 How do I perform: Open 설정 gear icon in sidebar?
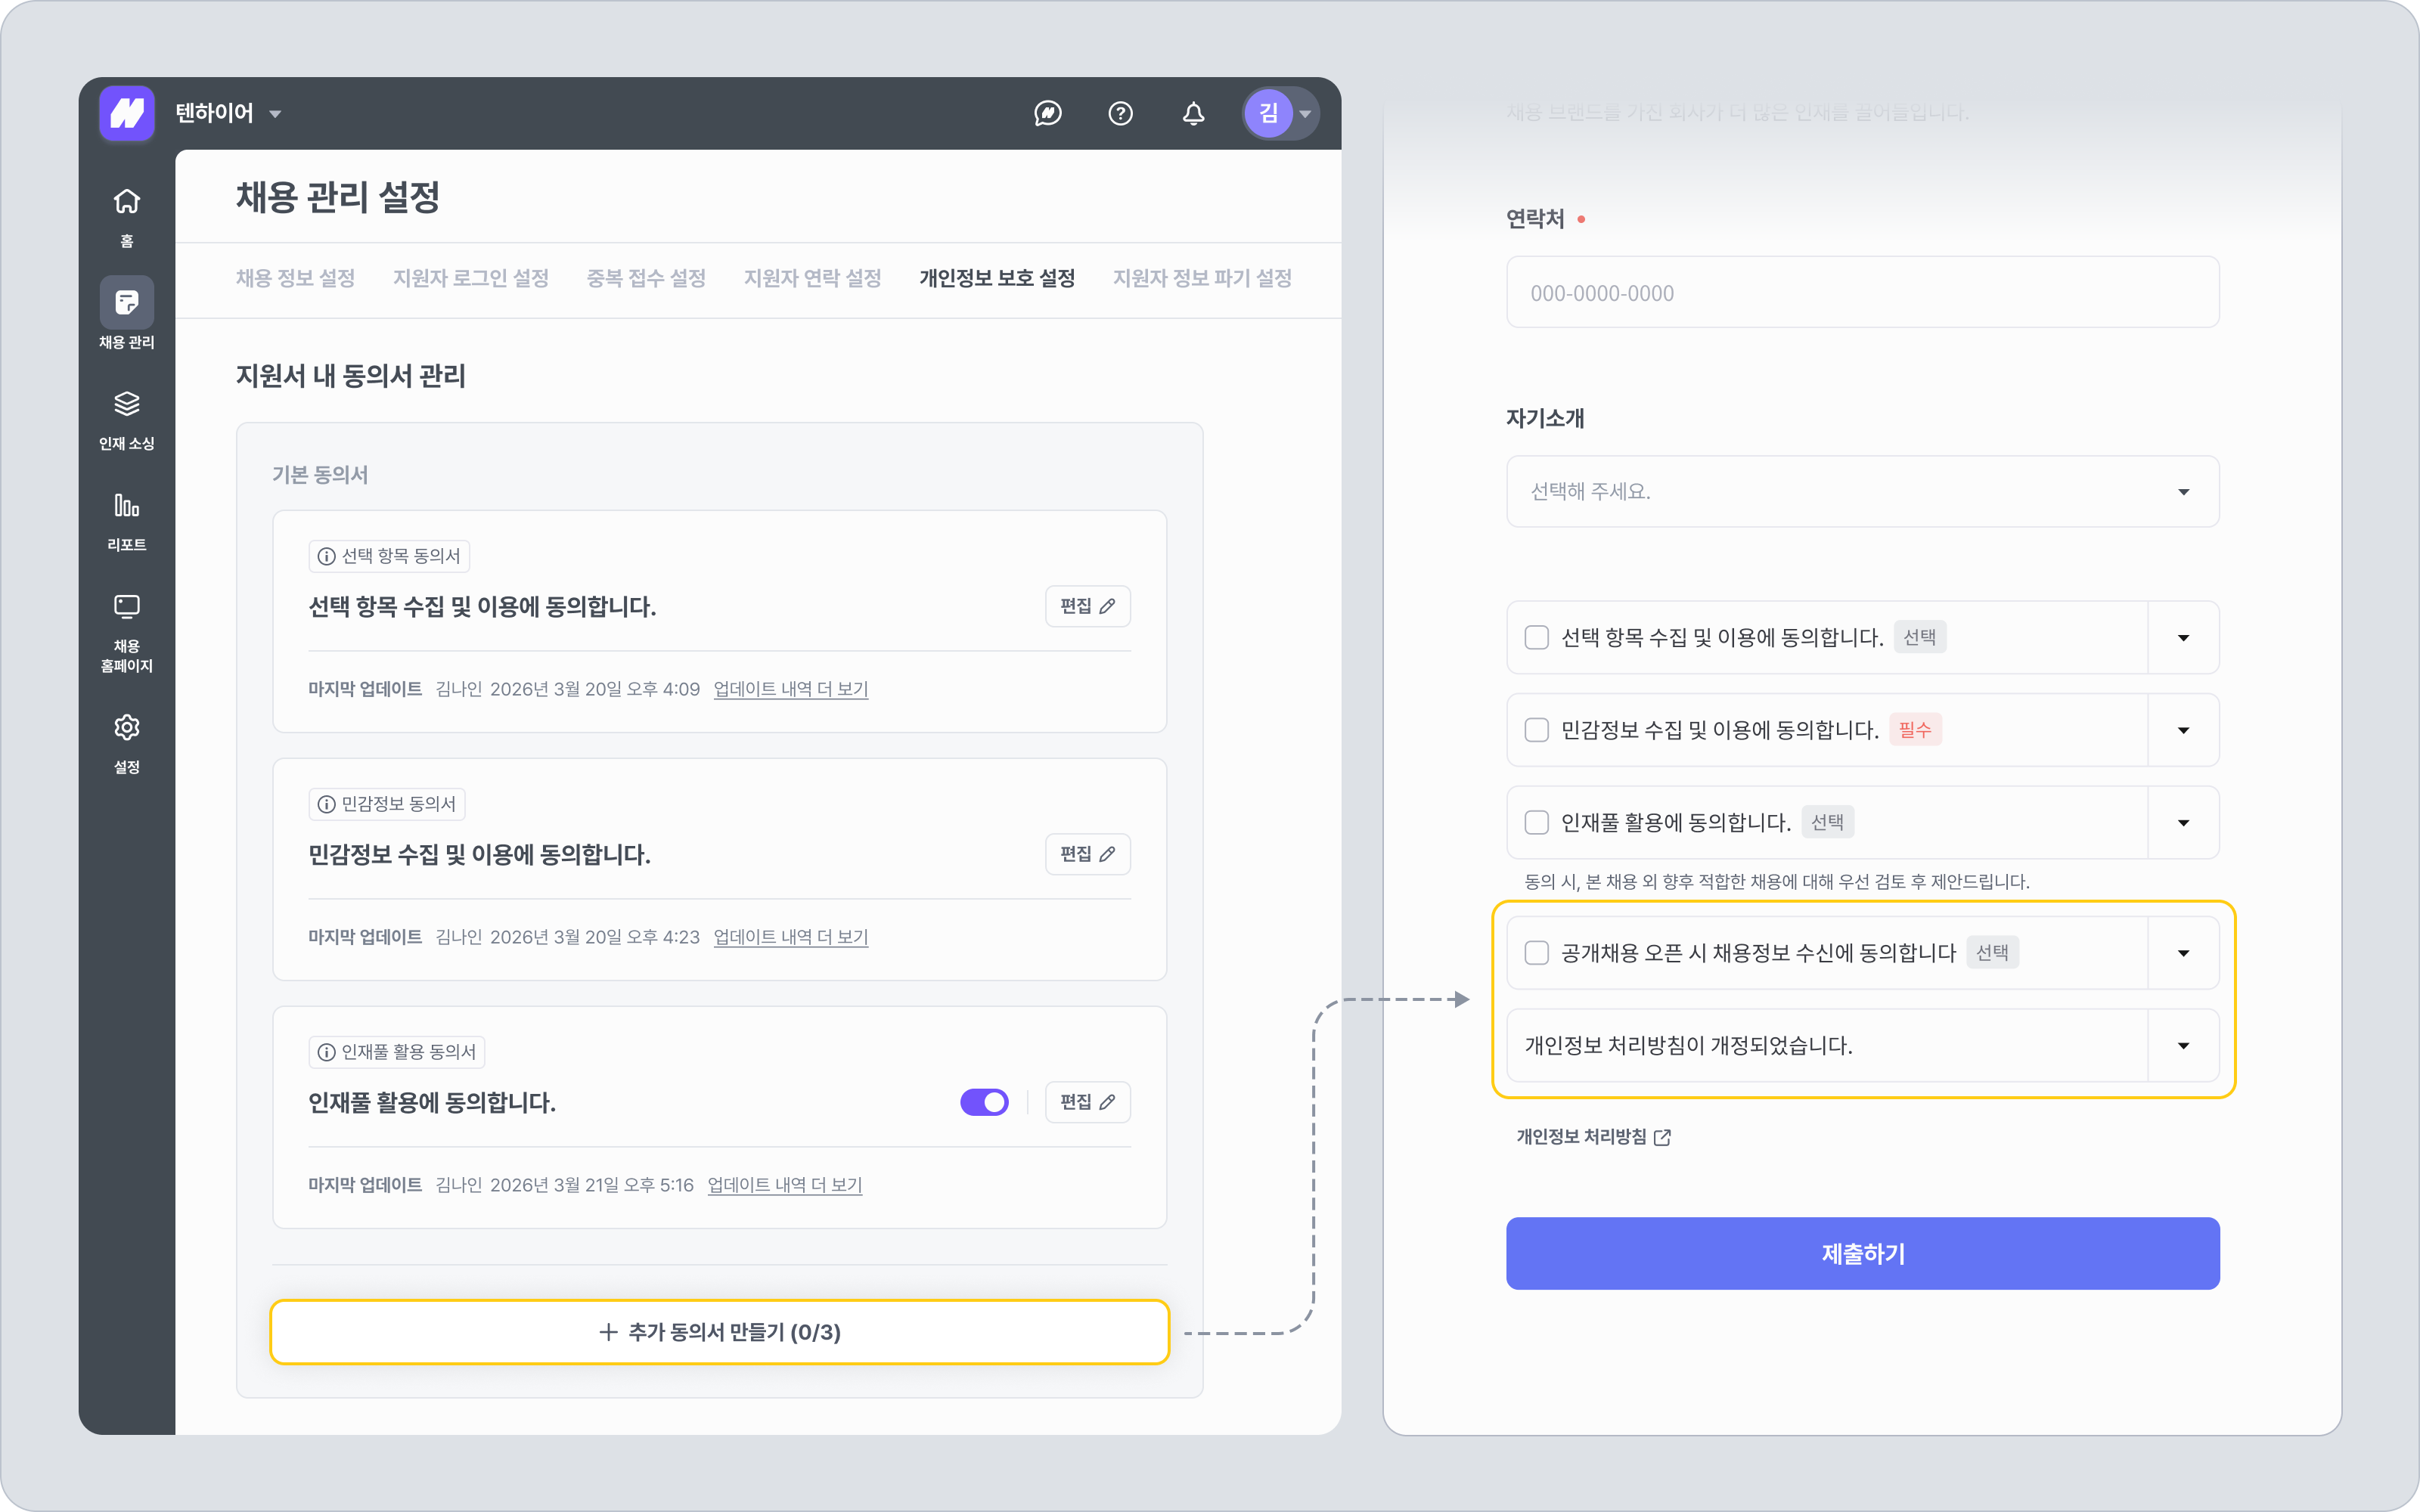[126, 727]
